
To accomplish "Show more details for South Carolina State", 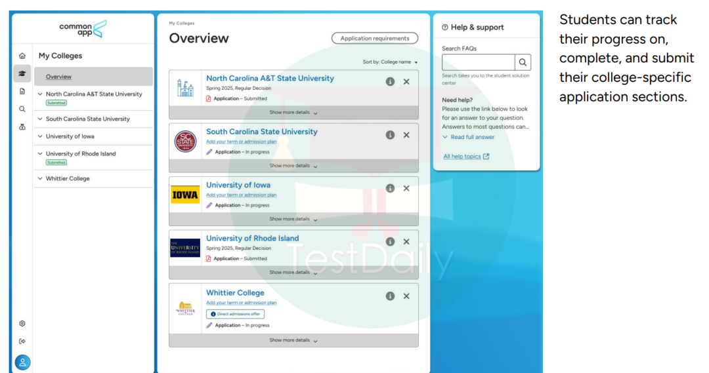I will [293, 166].
